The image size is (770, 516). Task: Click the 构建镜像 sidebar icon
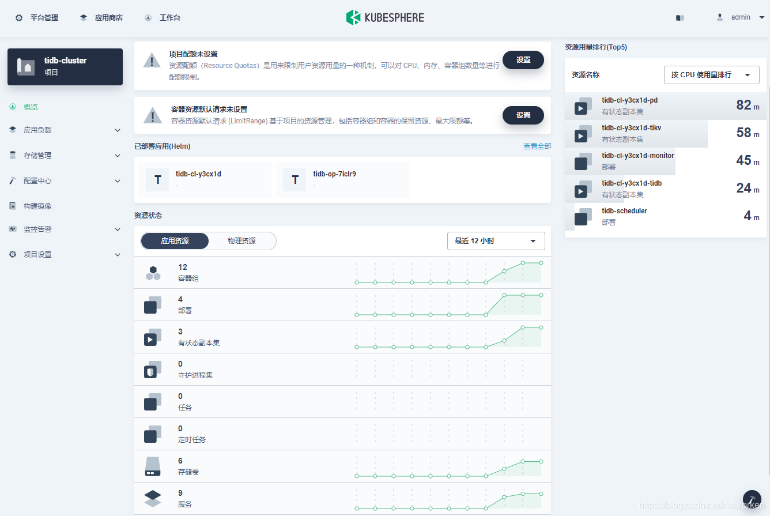pos(13,206)
